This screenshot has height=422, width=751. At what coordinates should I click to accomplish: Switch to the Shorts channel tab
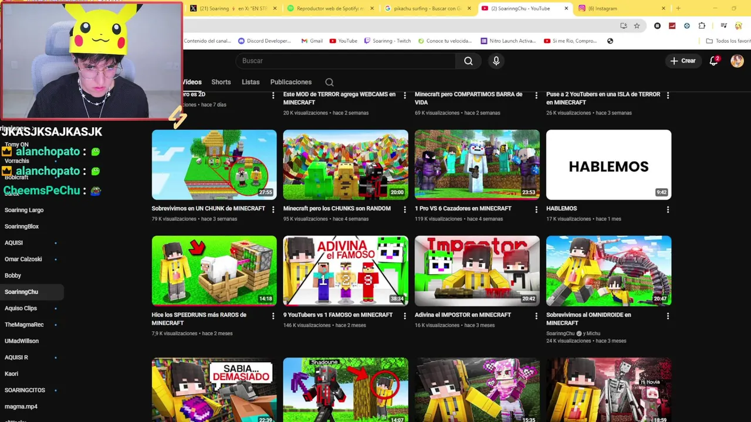tap(221, 82)
